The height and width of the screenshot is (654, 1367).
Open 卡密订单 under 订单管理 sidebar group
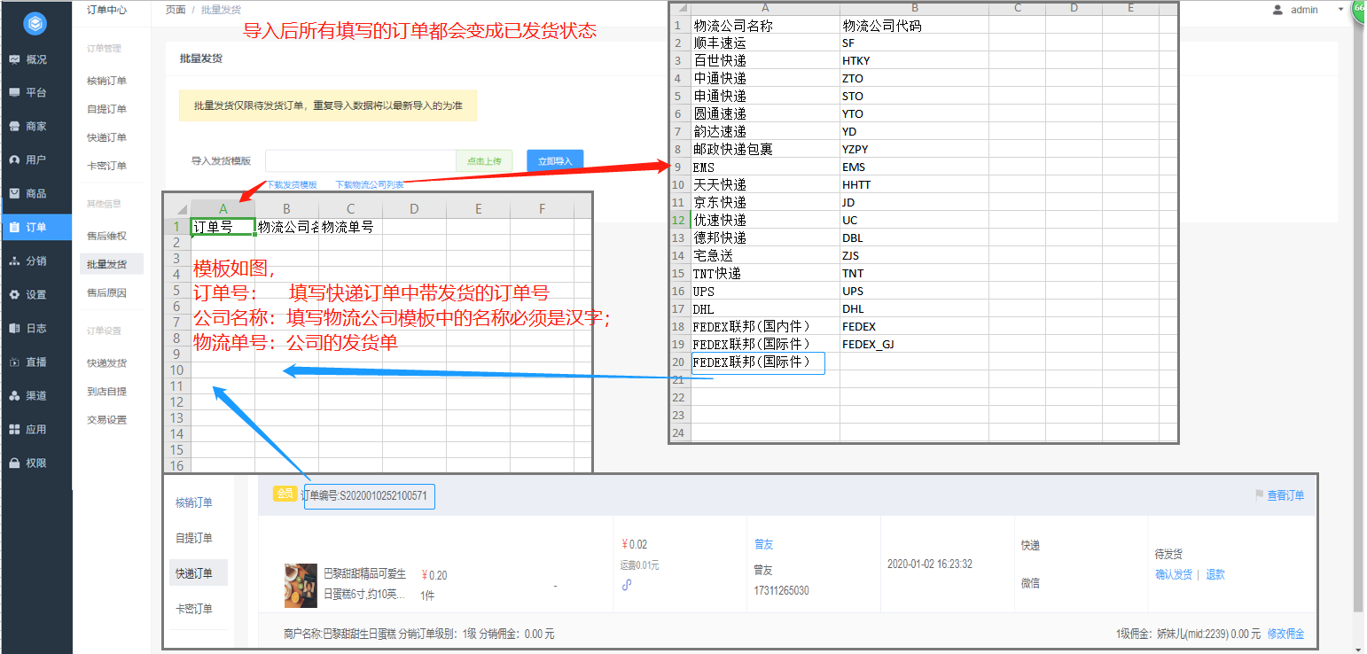click(x=107, y=166)
